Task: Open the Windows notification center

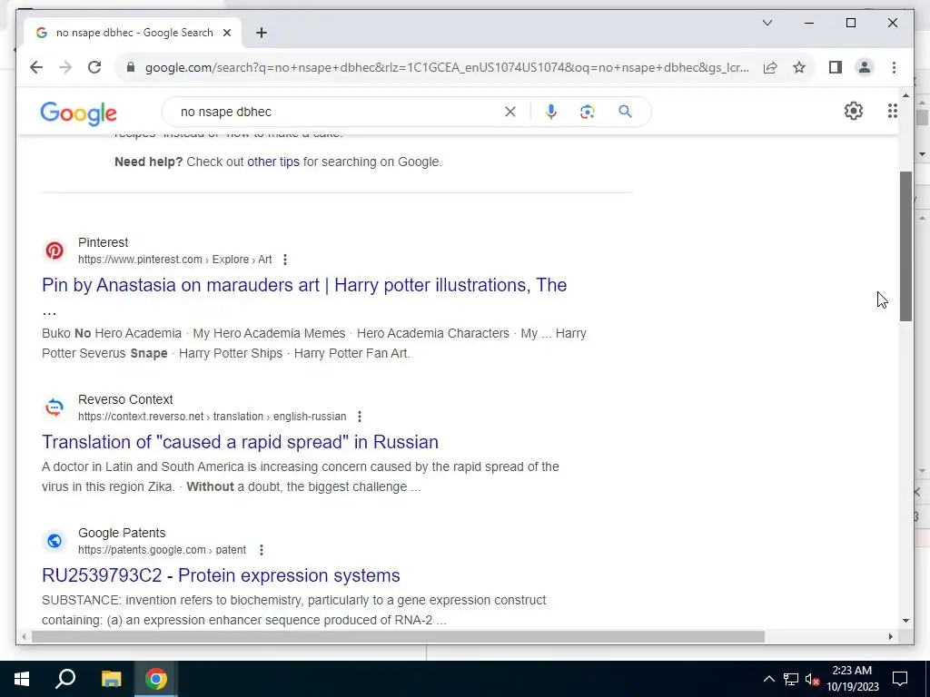Action: coord(900,679)
